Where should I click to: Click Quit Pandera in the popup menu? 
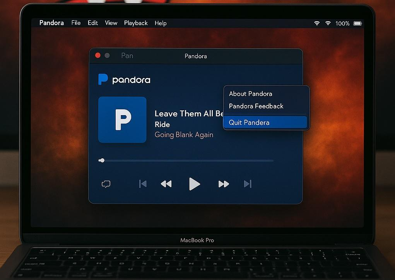(x=265, y=122)
